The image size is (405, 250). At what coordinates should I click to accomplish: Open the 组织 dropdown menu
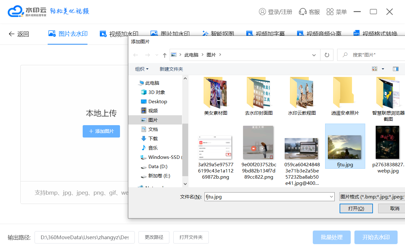[142, 69]
